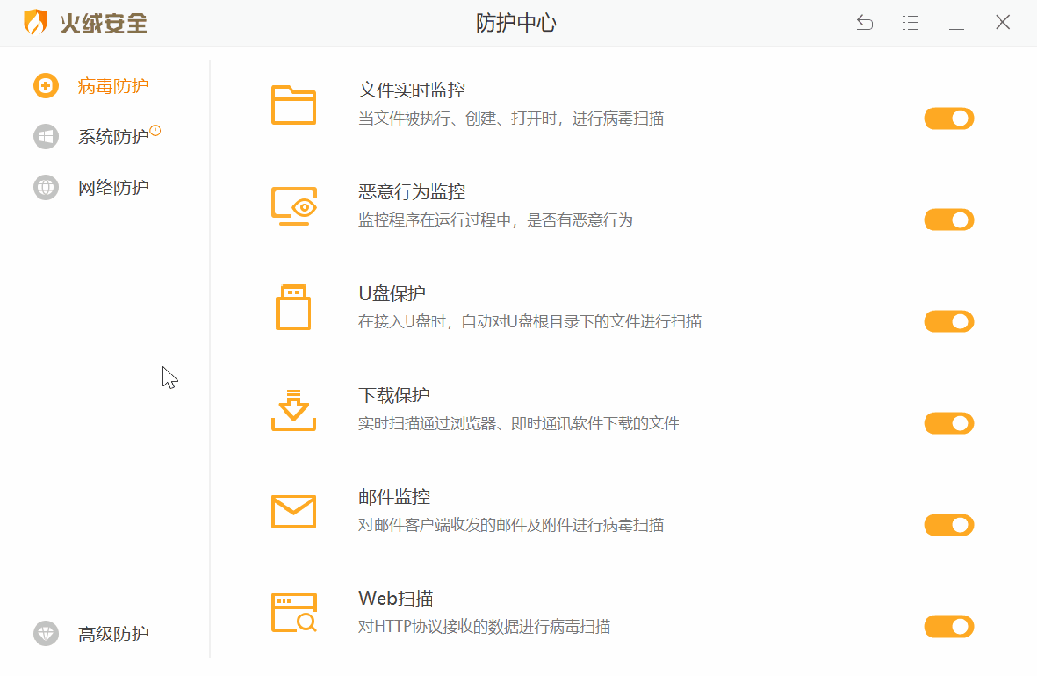Turn off the 下载保护 switch
This screenshot has height=676, width=1037.
pyautogui.click(x=949, y=423)
